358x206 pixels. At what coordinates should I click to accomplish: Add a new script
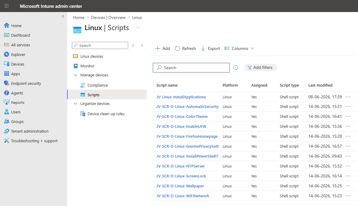(x=162, y=48)
